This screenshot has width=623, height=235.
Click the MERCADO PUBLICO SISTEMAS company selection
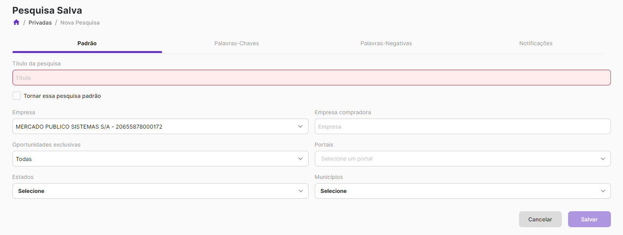pos(89,127)
